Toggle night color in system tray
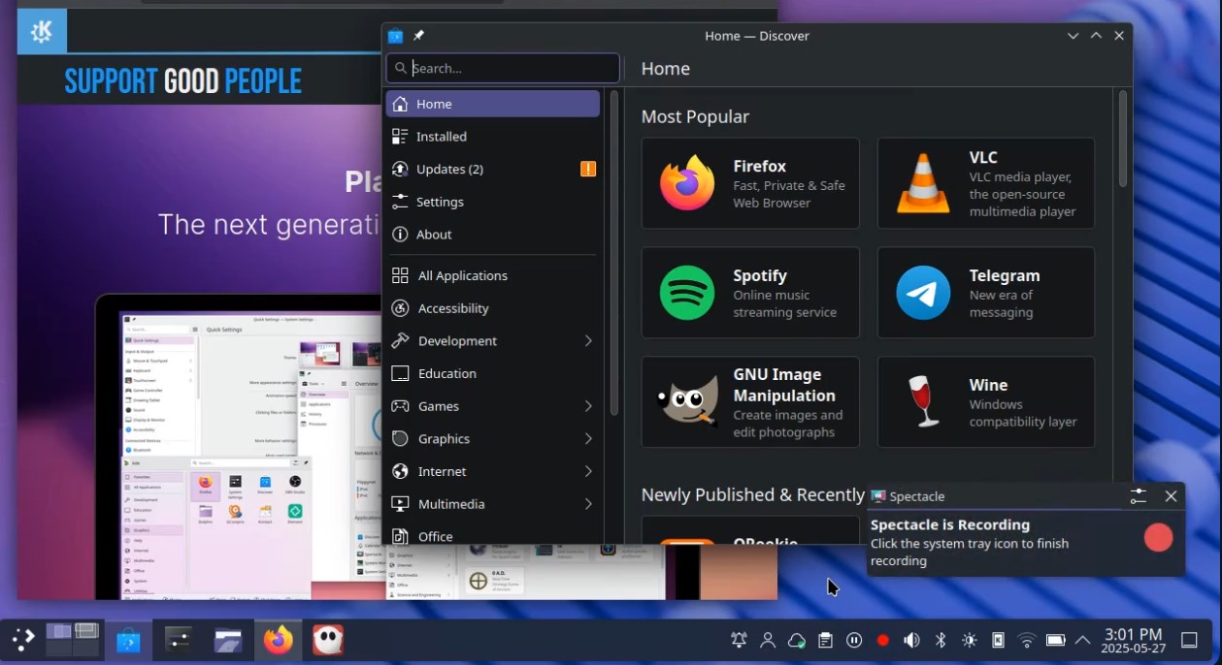Viewport: 1222px width, 665px height. point(968,639)
